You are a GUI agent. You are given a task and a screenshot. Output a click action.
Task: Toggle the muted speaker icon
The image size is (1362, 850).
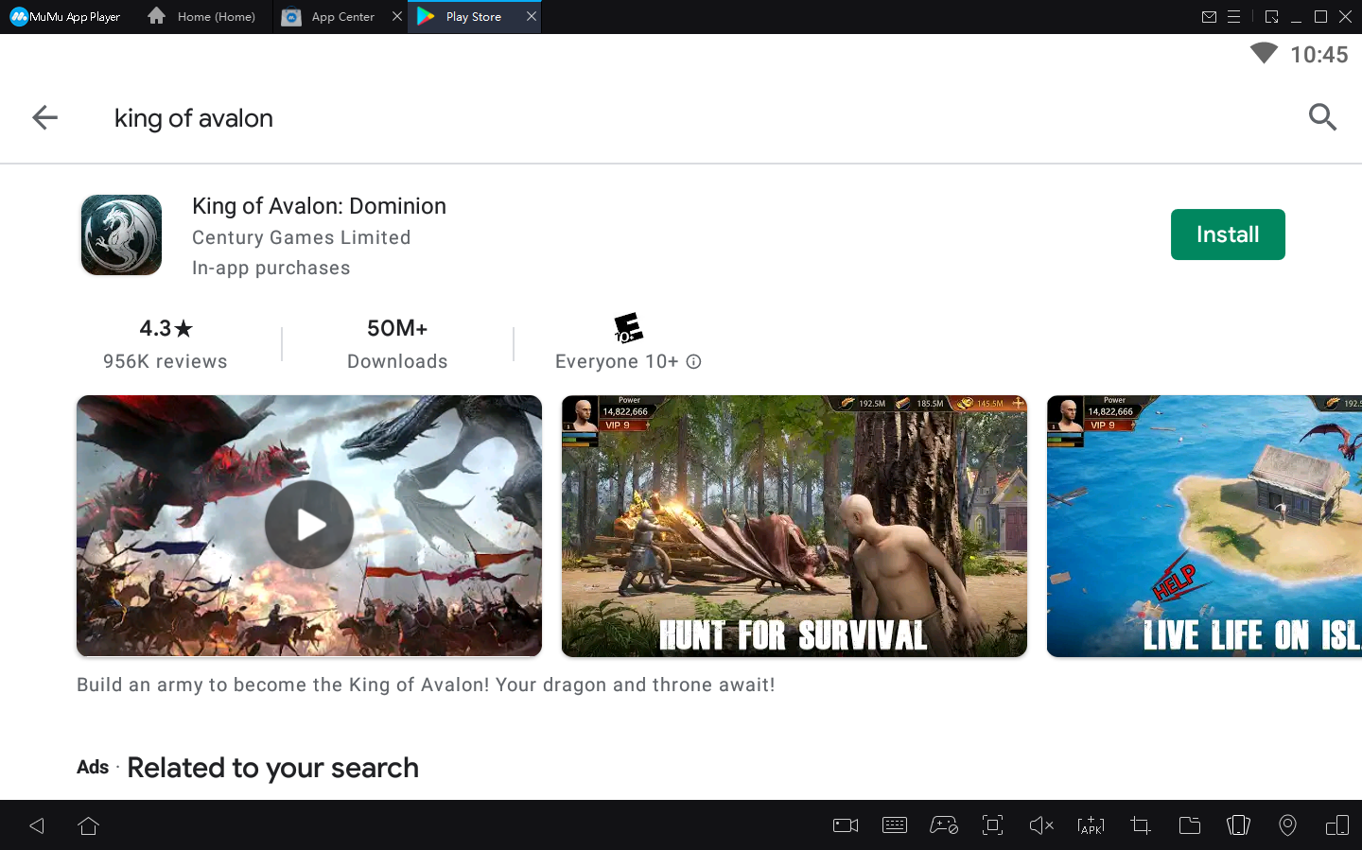[x=1041, y=825]
